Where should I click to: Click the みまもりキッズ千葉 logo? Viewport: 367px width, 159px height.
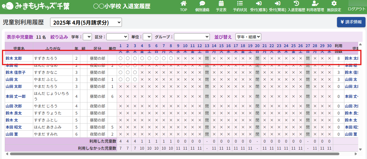(35, 6)
